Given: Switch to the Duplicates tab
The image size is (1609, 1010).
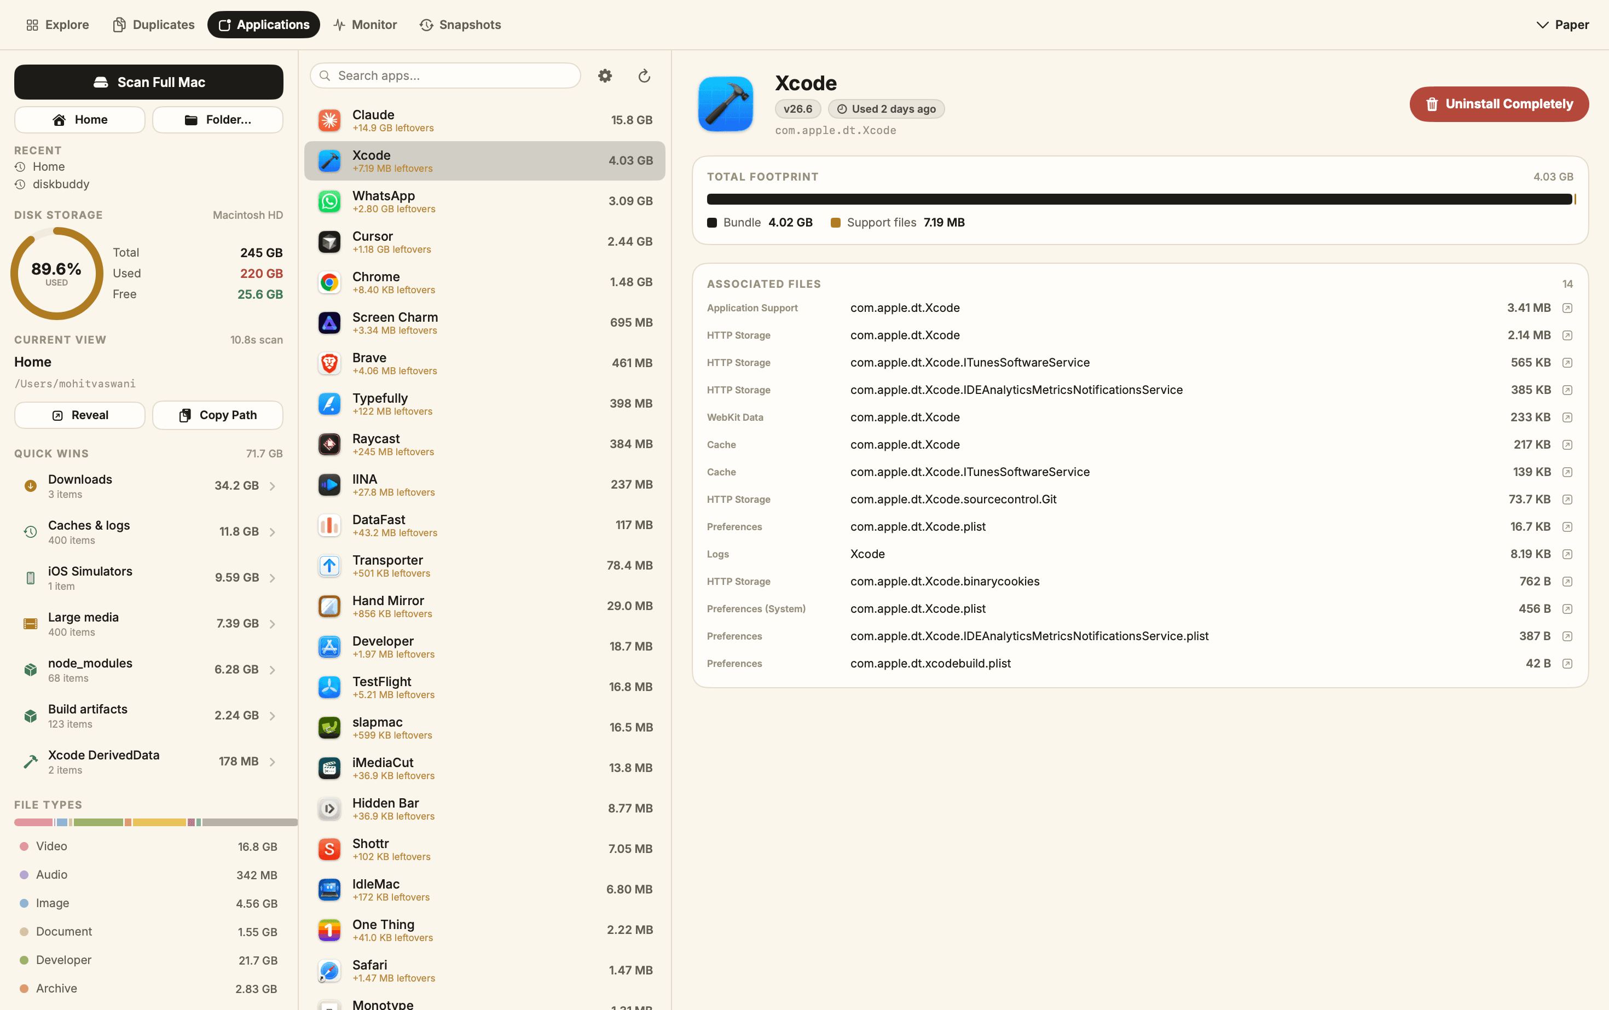Looking at the screenshot, I should point(154,25).
